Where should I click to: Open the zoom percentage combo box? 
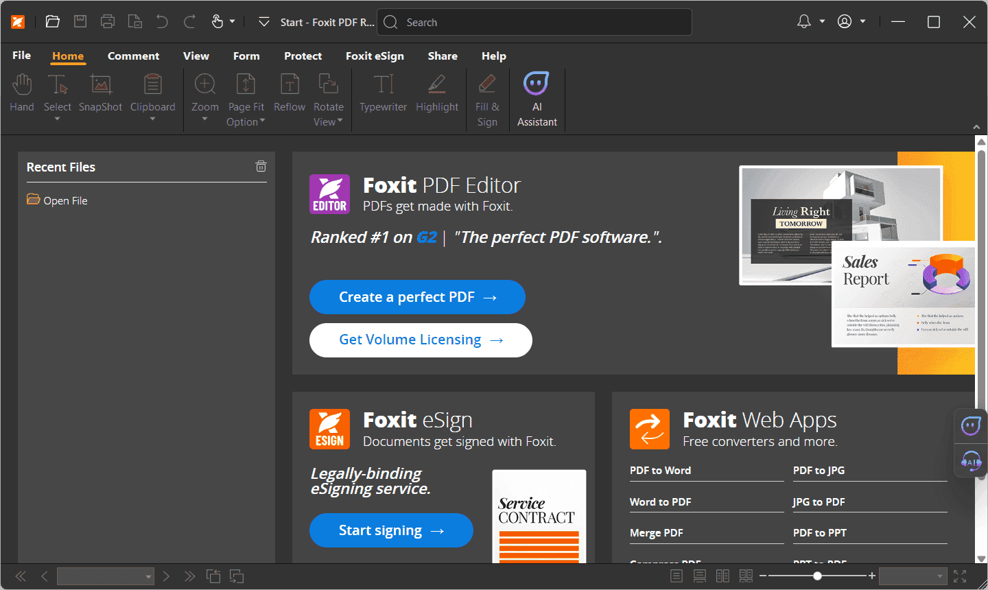(x=913, y=576)
